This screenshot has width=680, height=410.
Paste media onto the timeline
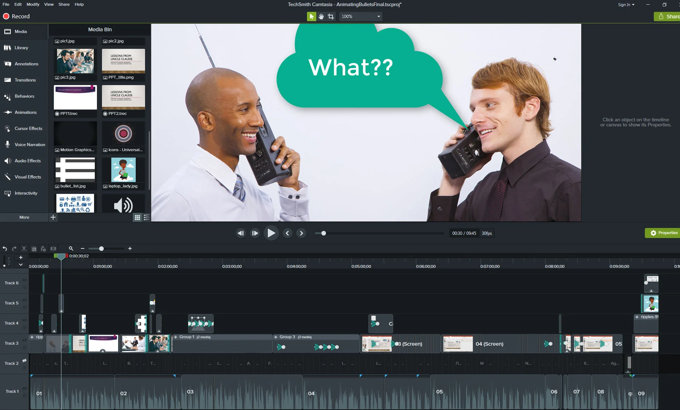tap(43, 248)
